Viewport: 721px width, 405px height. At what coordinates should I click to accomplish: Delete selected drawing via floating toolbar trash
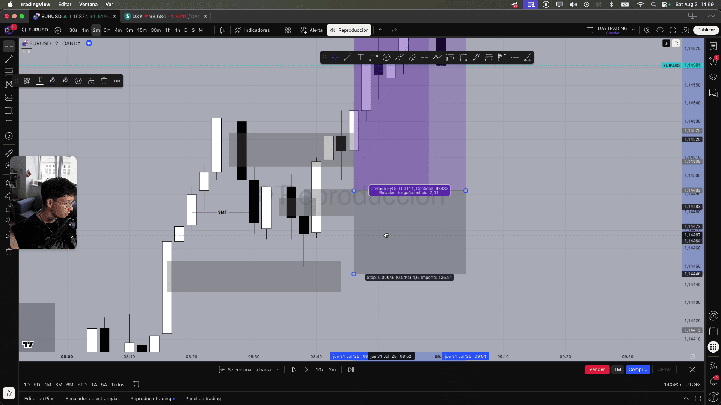click(104, 81)
